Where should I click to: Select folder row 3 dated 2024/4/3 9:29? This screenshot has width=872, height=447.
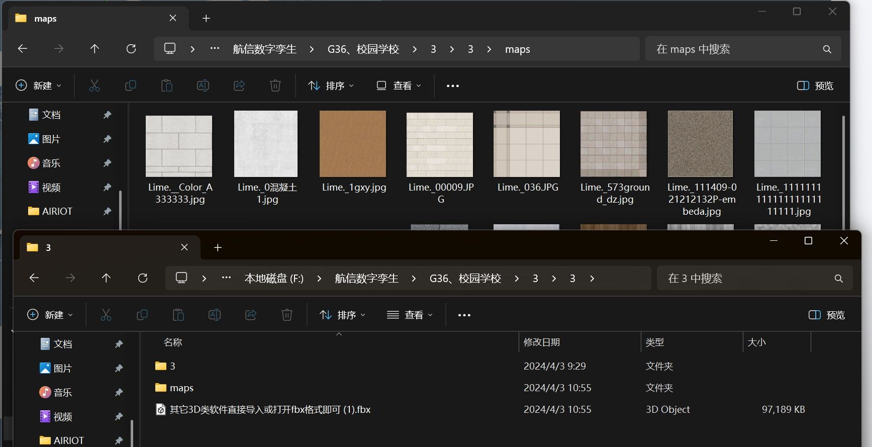481,366
